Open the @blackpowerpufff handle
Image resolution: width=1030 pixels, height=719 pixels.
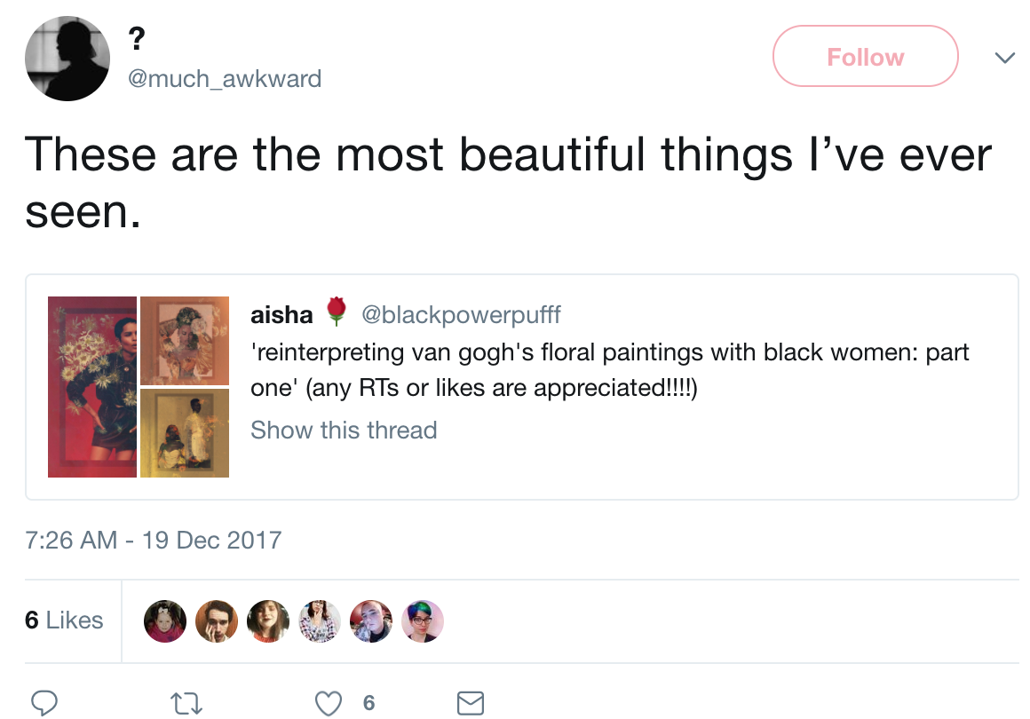pos(461,314)
